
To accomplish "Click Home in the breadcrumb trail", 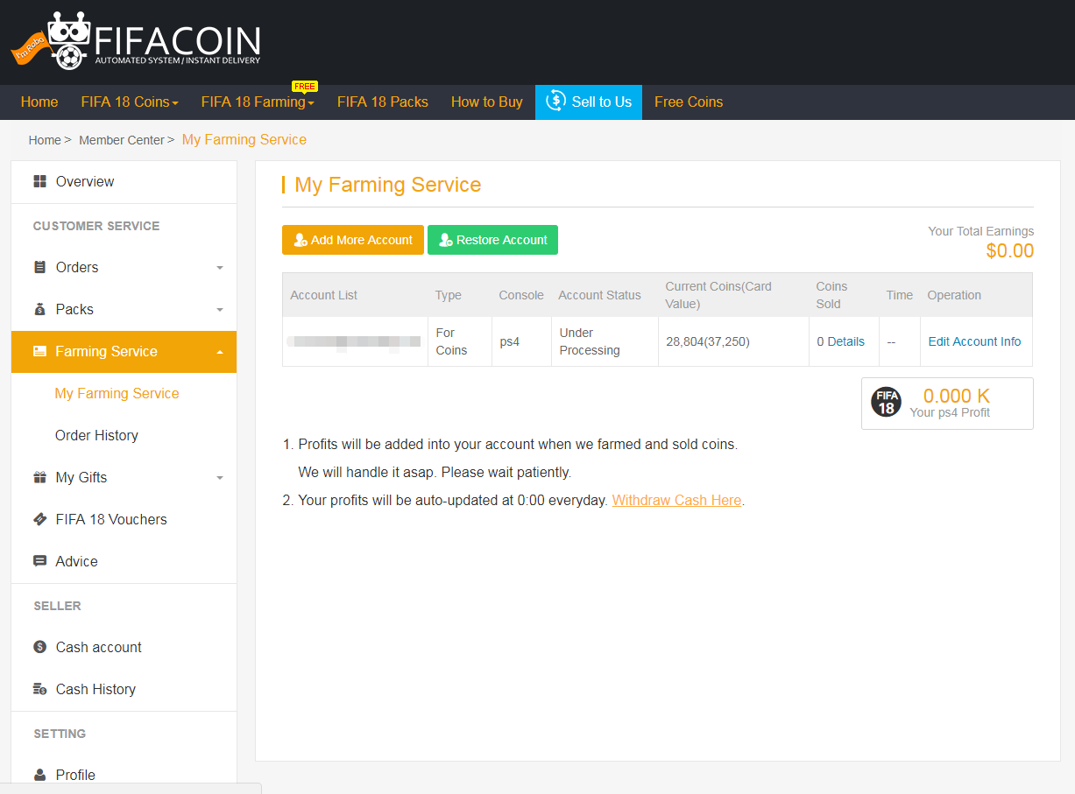I will [x=45, y=140].
